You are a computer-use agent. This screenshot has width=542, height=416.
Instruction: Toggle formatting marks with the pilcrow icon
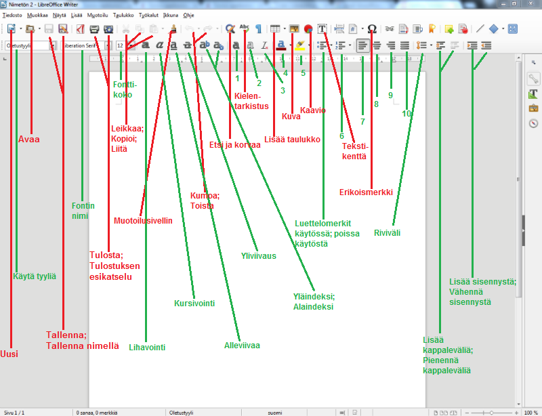[258, 29]
